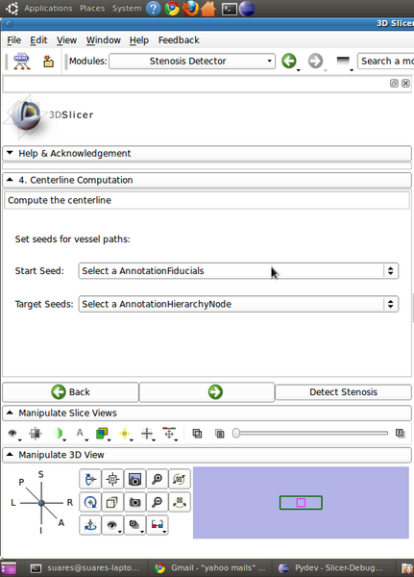Toggle orthographic/perspective cube icon

[112, 502]
